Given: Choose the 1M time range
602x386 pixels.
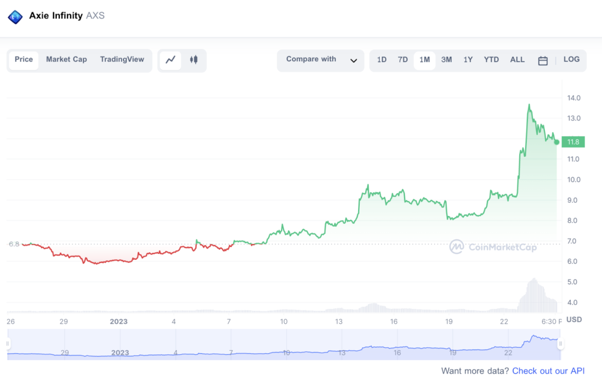Looking at the screenshot, I should coord(424,60).
